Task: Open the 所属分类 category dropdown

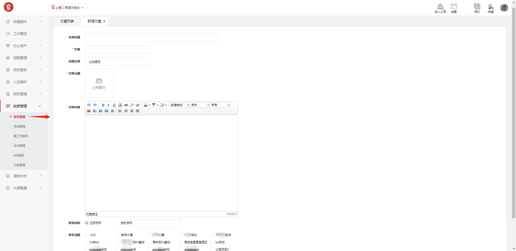Action: [118, 62]
